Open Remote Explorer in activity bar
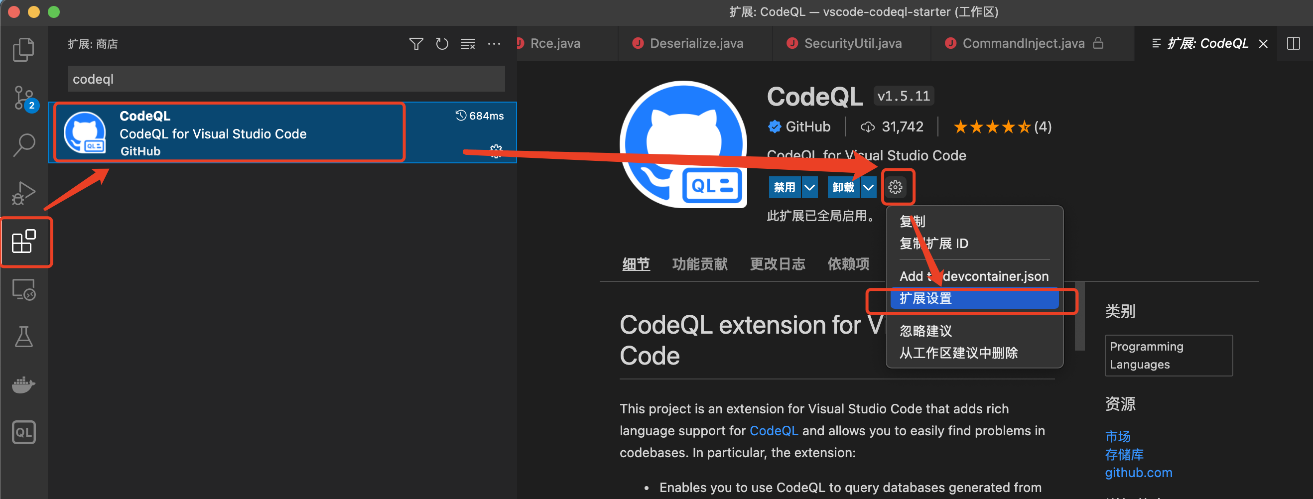Screen dimensions: 1313x499 coord(23,289)
